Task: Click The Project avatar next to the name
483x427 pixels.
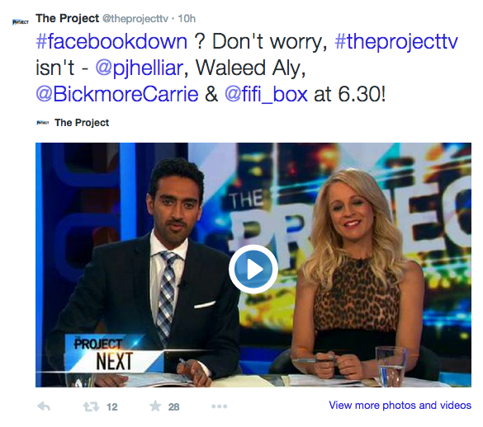Action: click(21, 21)
